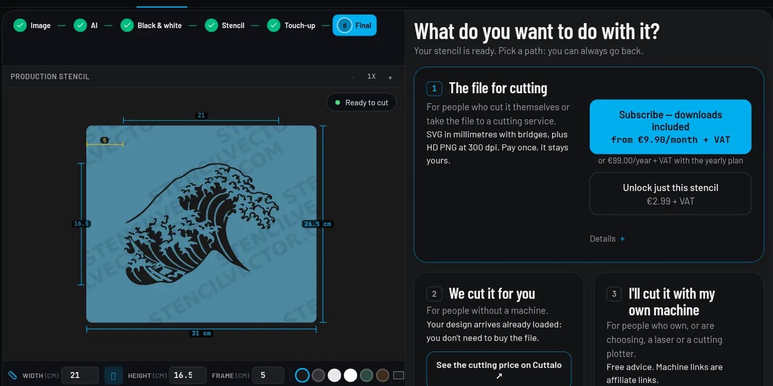Click the ruler icon beside Width
The height and width of the screenshot is (386, 773).
pos(13,376)
